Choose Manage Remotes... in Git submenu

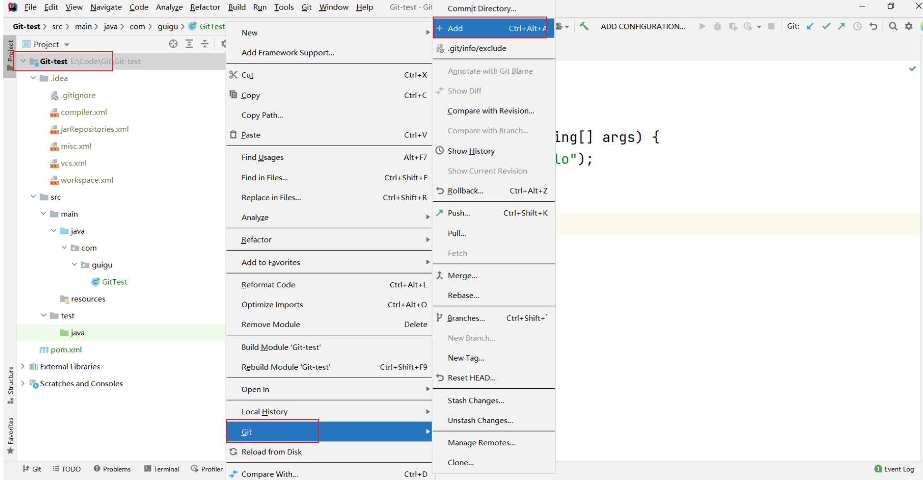(494, 442)
